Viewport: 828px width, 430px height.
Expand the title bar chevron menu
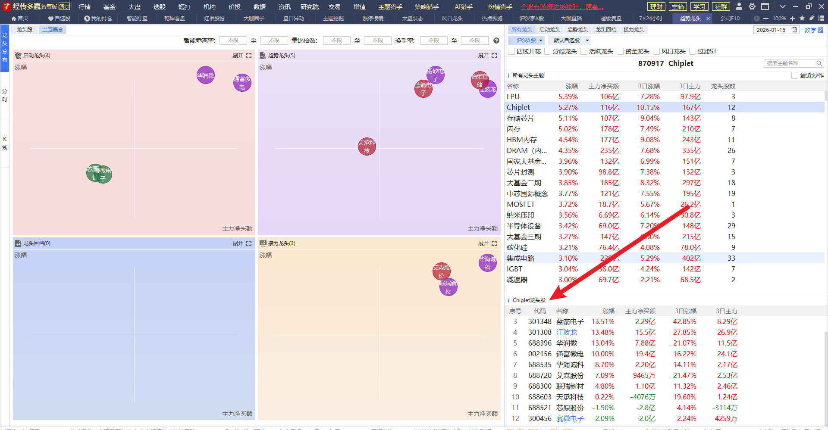[783, 6]
